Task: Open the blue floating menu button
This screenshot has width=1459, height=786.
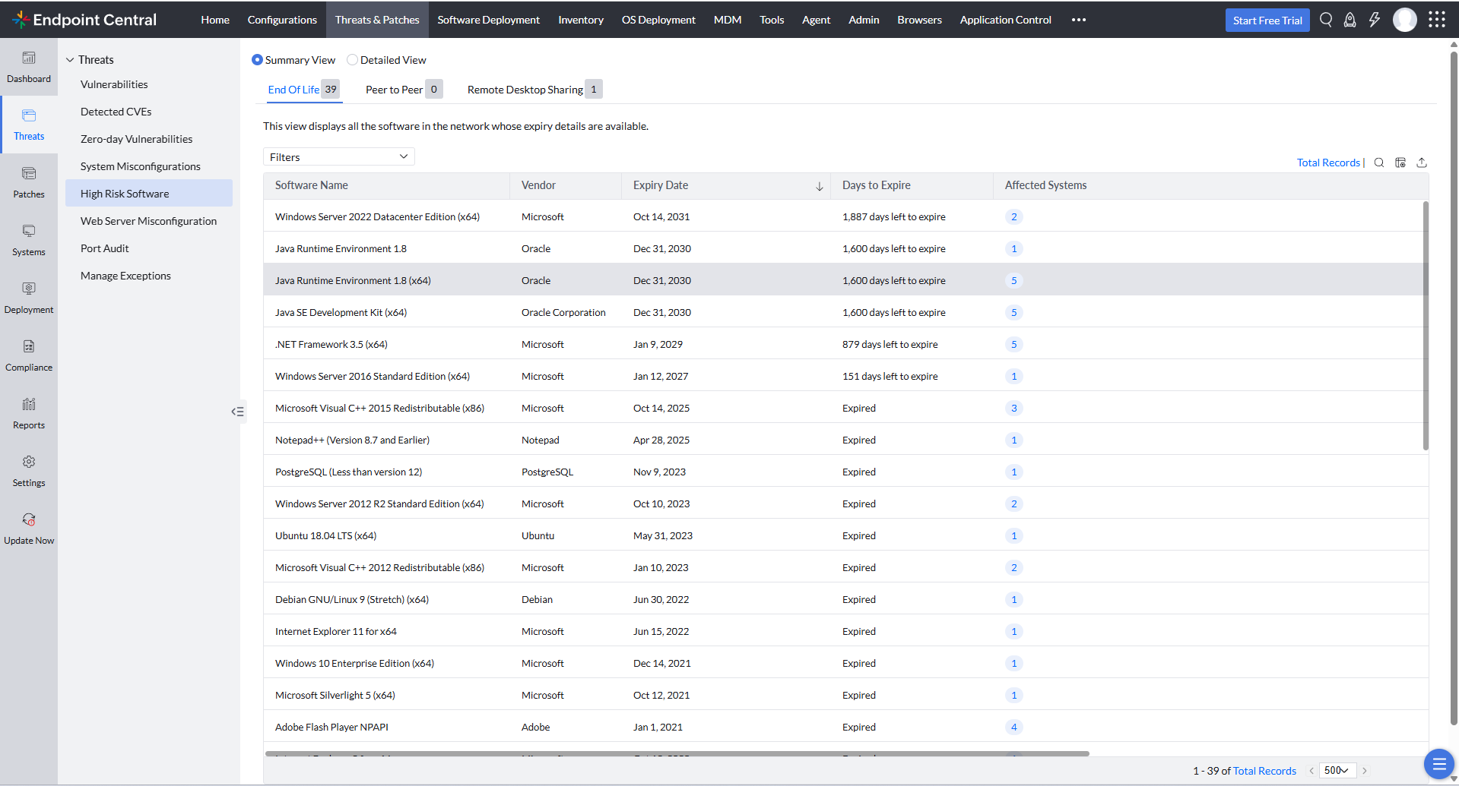Action: click(x=1438, y=764)
